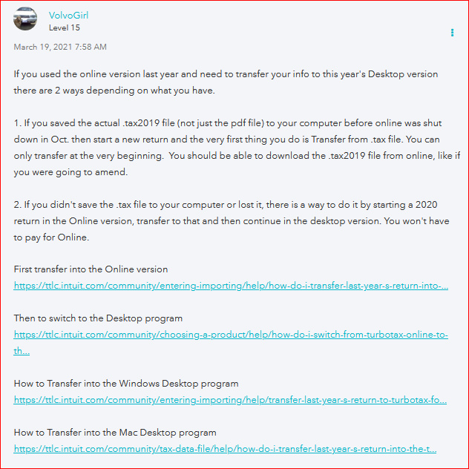Open the how-do-i-switch-from-turbotax-online link
469x469 pixels.
click(x=231, y=335)
